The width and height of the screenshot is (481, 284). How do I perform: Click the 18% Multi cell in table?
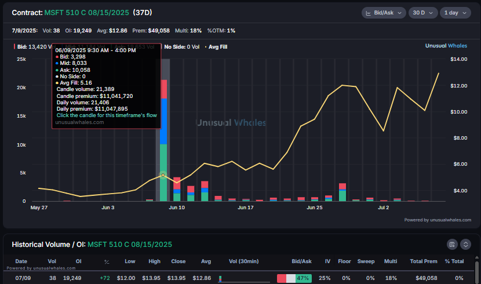coord(391,278)
